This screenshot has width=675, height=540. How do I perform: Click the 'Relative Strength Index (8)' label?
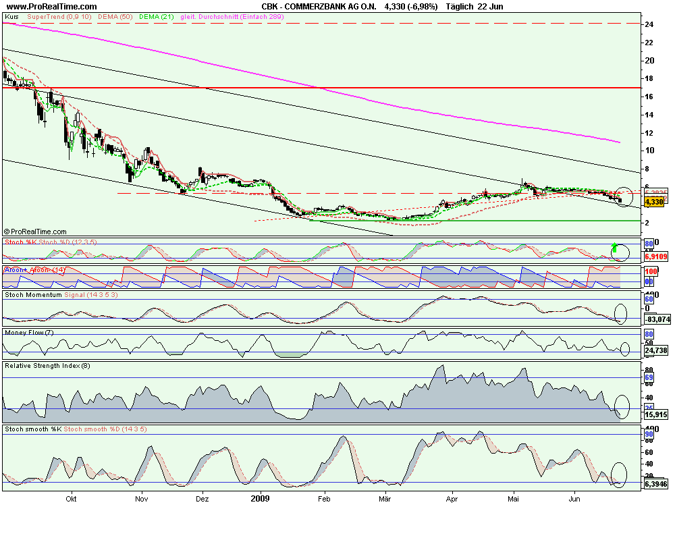47,366
